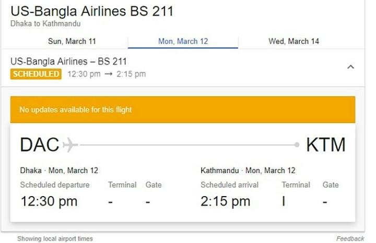This screenshot has width=376, height=243.
Task: Click the SCHEDULED status badge
Action: pyautogui.click(x=36, y=74)
